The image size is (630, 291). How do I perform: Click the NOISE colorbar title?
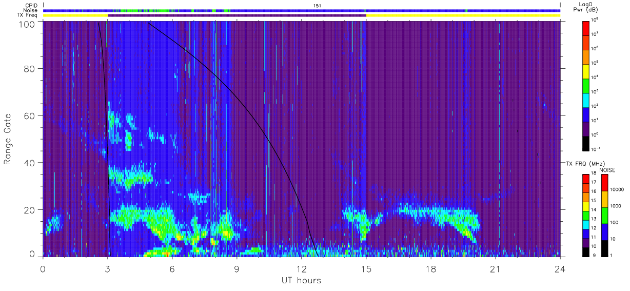(607, 169)
